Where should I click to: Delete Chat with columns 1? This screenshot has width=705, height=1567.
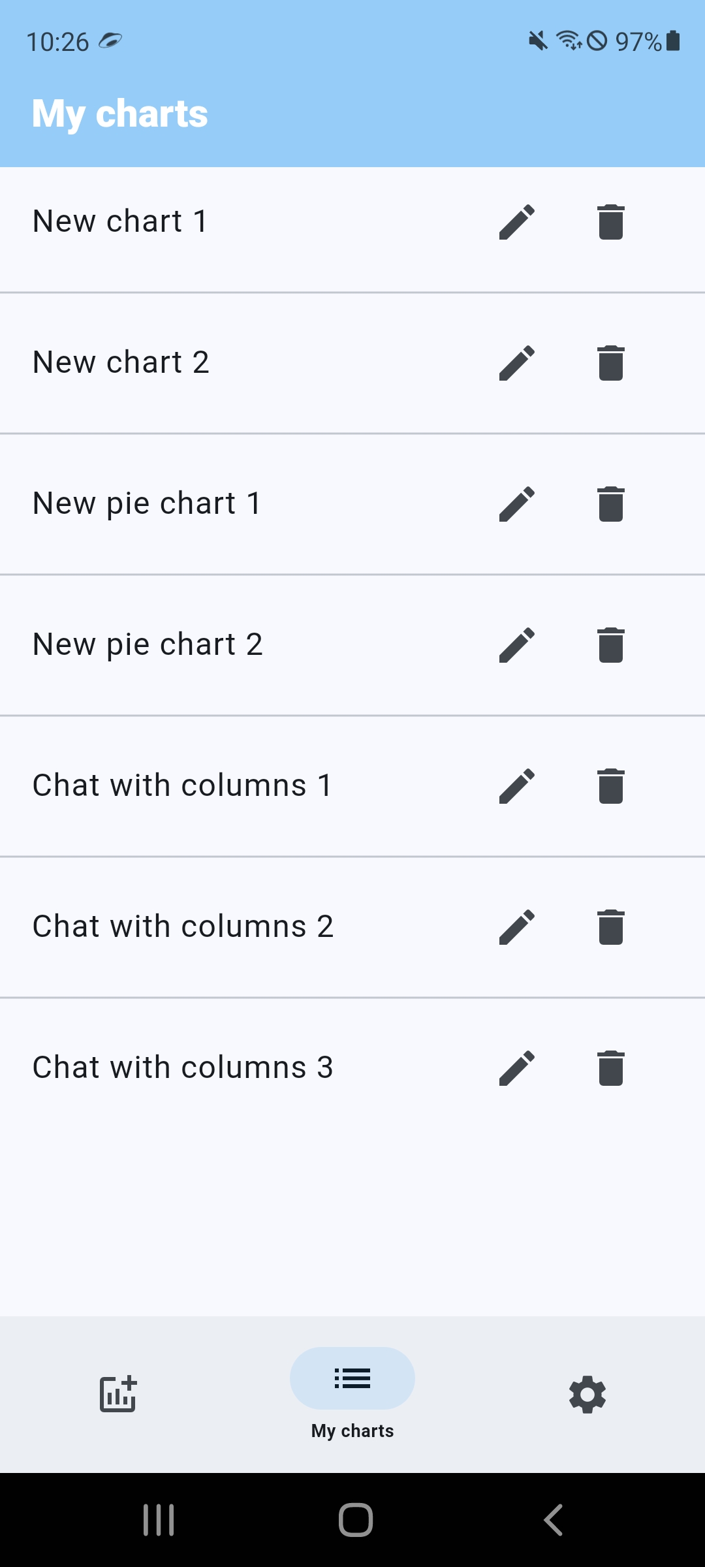[x=611, y=786]
